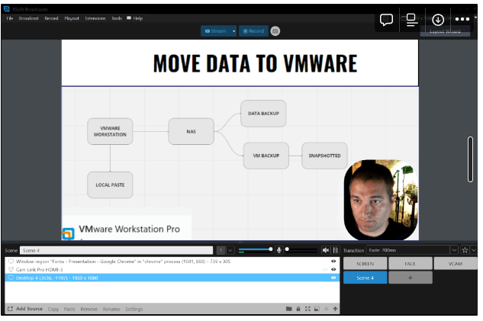This screenshot has height=321, width=483.
Task: Hide the Window region source eye icon
Action: pos(333,261)
